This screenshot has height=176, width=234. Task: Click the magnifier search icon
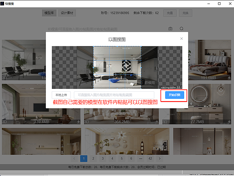coord(181,28)
